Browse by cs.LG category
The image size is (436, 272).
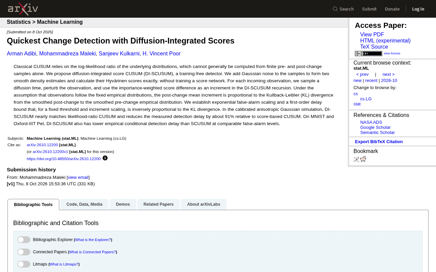tap(366, 99)
